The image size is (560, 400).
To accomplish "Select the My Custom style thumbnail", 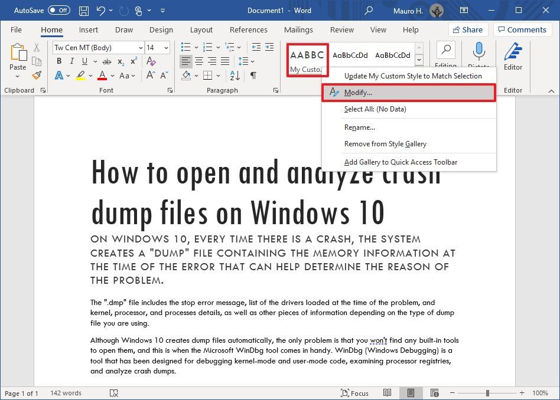I will coord(306,58).
